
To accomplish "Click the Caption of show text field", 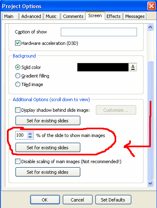I will click(99, 32).
